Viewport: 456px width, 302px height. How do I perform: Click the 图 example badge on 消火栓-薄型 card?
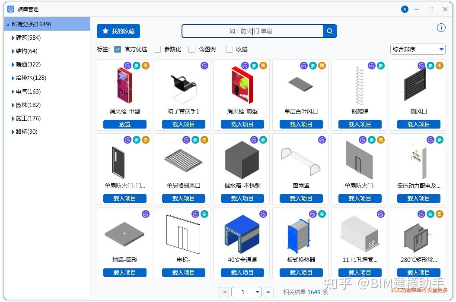tap(263, 66)
